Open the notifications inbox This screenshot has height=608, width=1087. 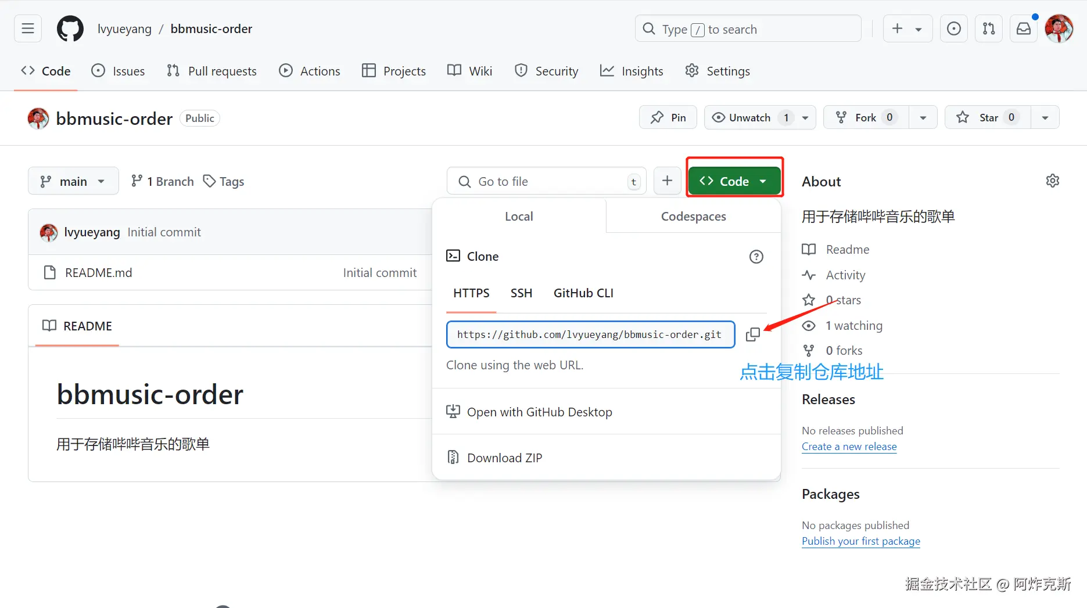pos(1024,28)
